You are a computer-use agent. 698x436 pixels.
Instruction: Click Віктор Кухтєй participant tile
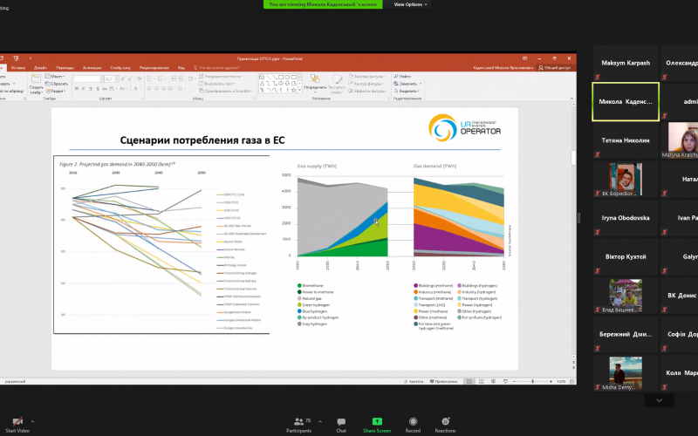pyautogui.click(x=626, y=256)
